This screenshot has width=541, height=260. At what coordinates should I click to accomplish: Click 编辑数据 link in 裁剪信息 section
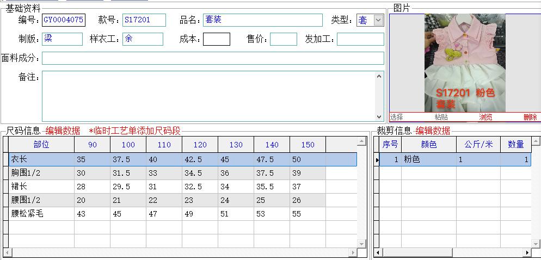[x=433, y=131]
